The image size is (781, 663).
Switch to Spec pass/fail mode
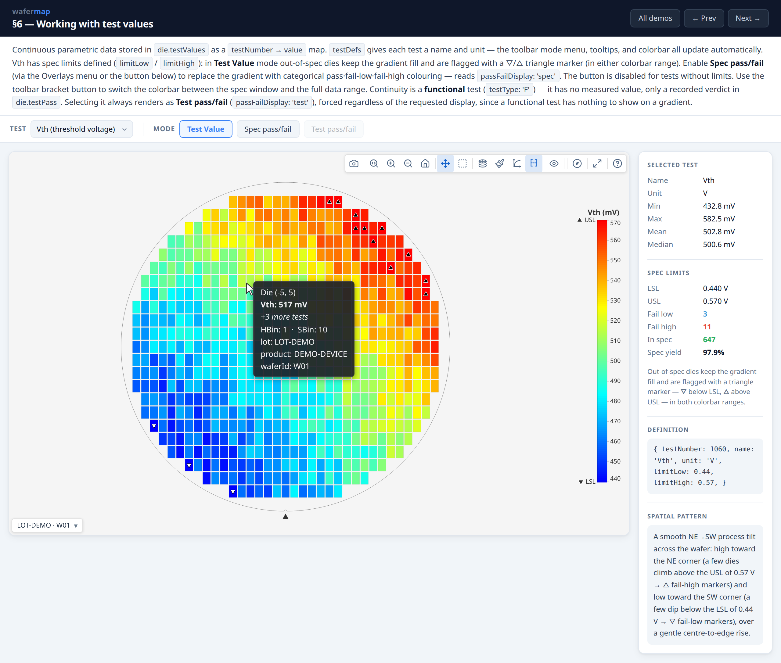click(268, 129)
